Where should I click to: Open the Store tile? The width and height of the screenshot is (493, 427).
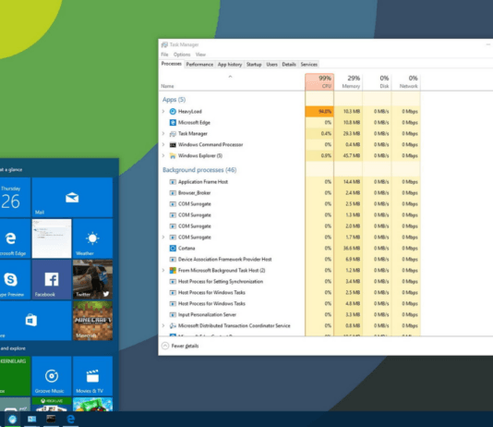(x=35, y=321)
